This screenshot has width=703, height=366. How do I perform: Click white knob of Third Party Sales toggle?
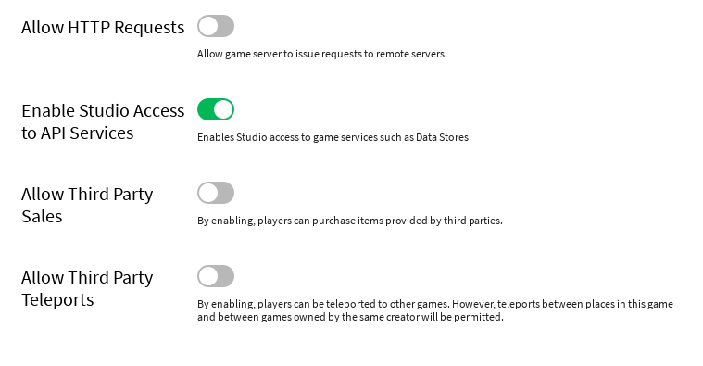pyautogui.click(x=208, y=193)
